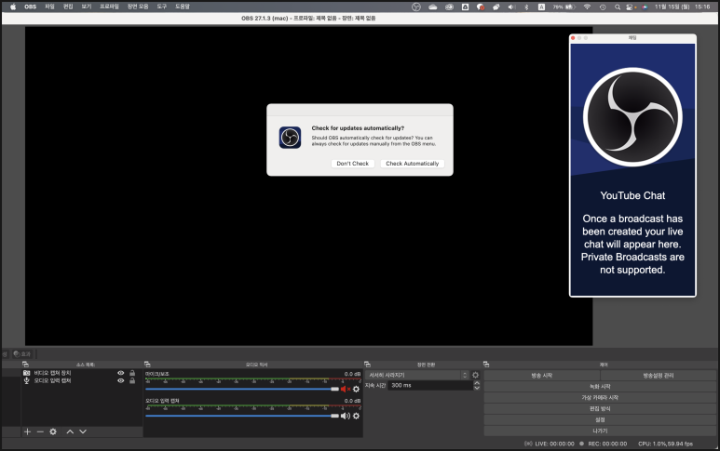Move source down with down arrow
This screenshot has height=451, width=720.
click(x=83, y=431)
